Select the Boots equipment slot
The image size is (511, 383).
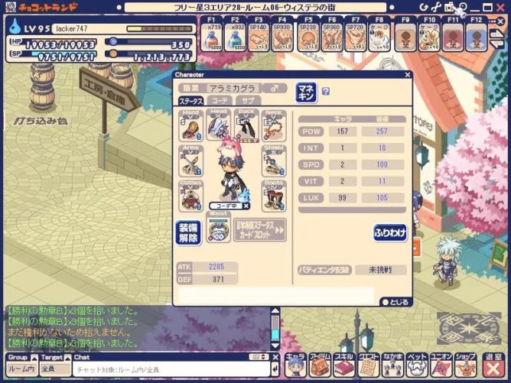(272, 197)
